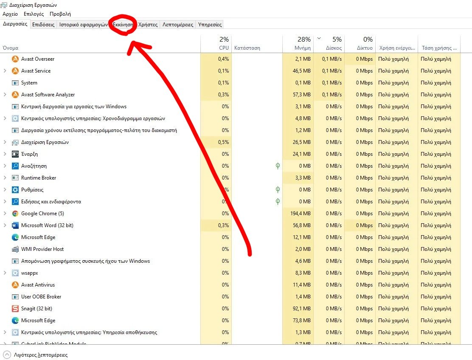
Task: Switch to the Επιδόσεις tab
Action: click(43, 24)
